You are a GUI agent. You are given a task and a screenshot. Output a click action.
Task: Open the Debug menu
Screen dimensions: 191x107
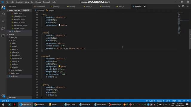click(38, 2)
